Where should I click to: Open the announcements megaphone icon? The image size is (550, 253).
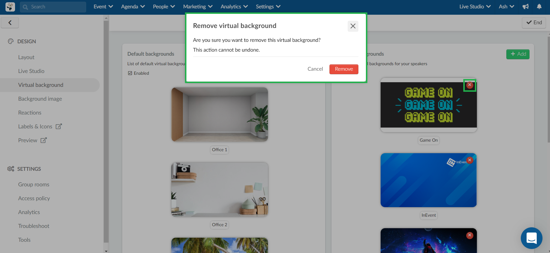526,6
